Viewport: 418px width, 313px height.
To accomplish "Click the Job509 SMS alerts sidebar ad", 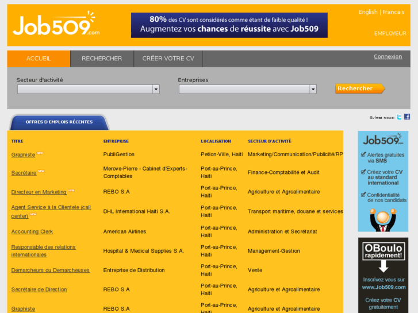I will (x=383, y=181).
